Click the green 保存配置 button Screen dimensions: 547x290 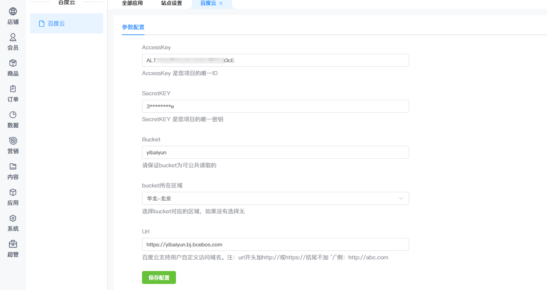(159, 277)
